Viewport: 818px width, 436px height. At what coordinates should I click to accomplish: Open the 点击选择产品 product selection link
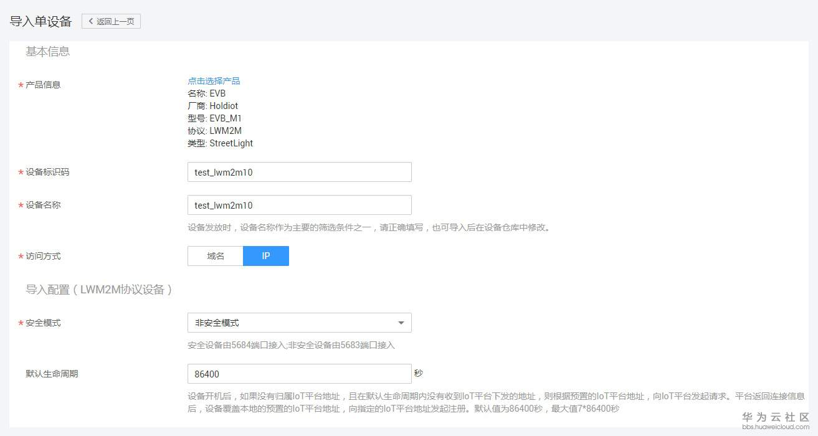click(x=214, y=81)
